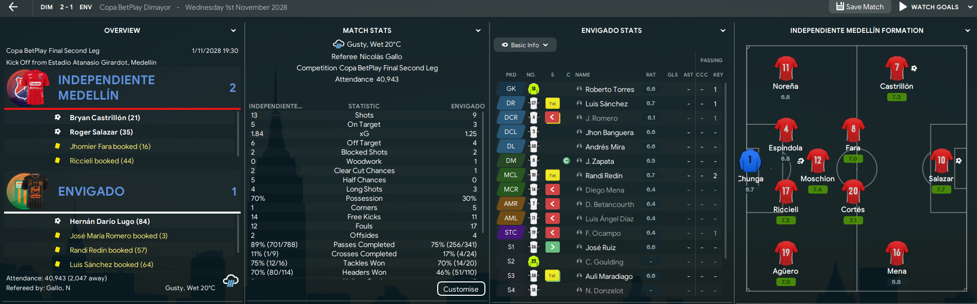This screenshot has width=977, height=304.
Task: Sort players by the RAT column header
Action: (651, 75)
